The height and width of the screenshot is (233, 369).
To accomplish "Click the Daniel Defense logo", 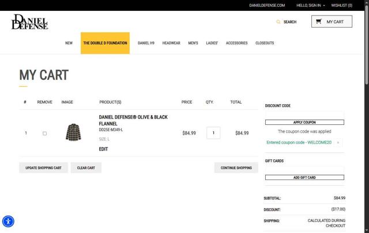I will [29, 22].
